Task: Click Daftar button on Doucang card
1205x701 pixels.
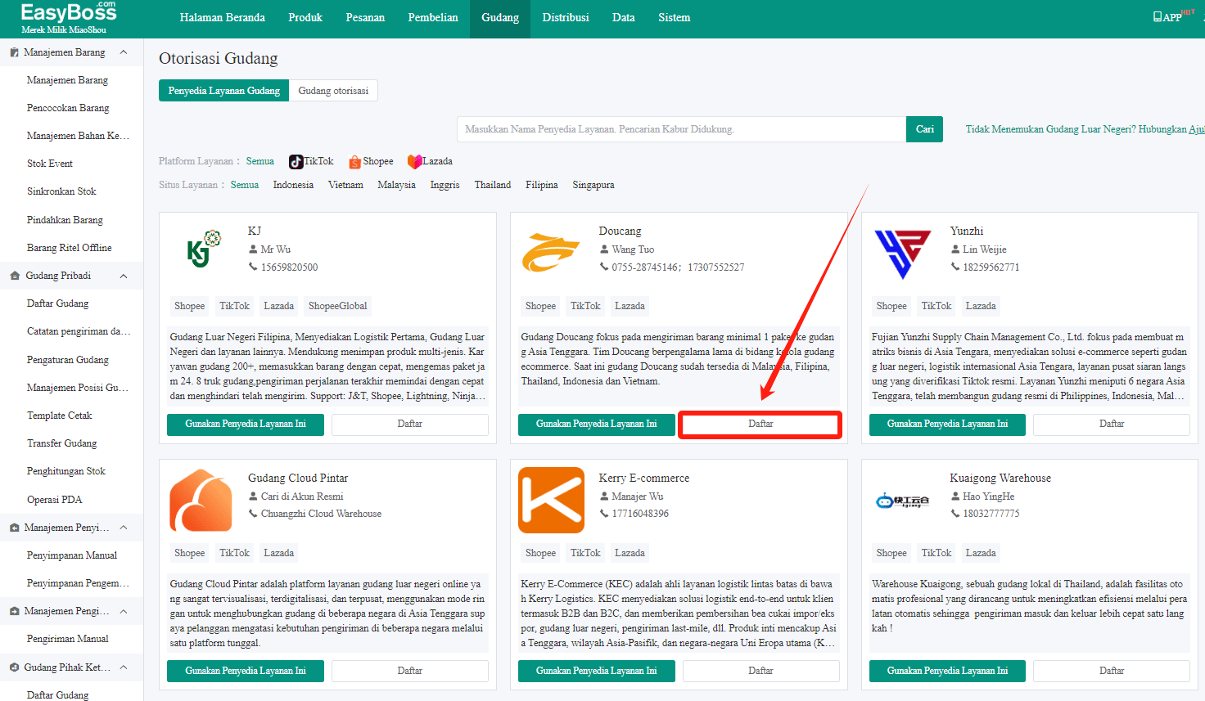Action: [x=760, y=424]
